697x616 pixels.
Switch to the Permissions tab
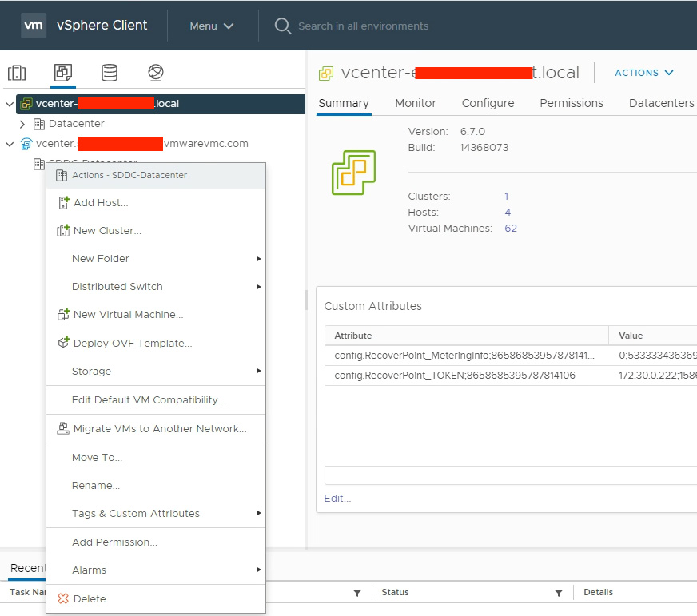[x=572, y=103]
